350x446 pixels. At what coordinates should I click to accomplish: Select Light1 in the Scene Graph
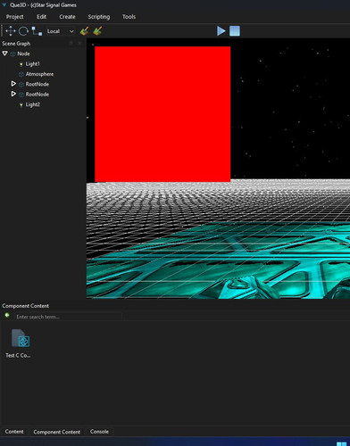[32, 64]
